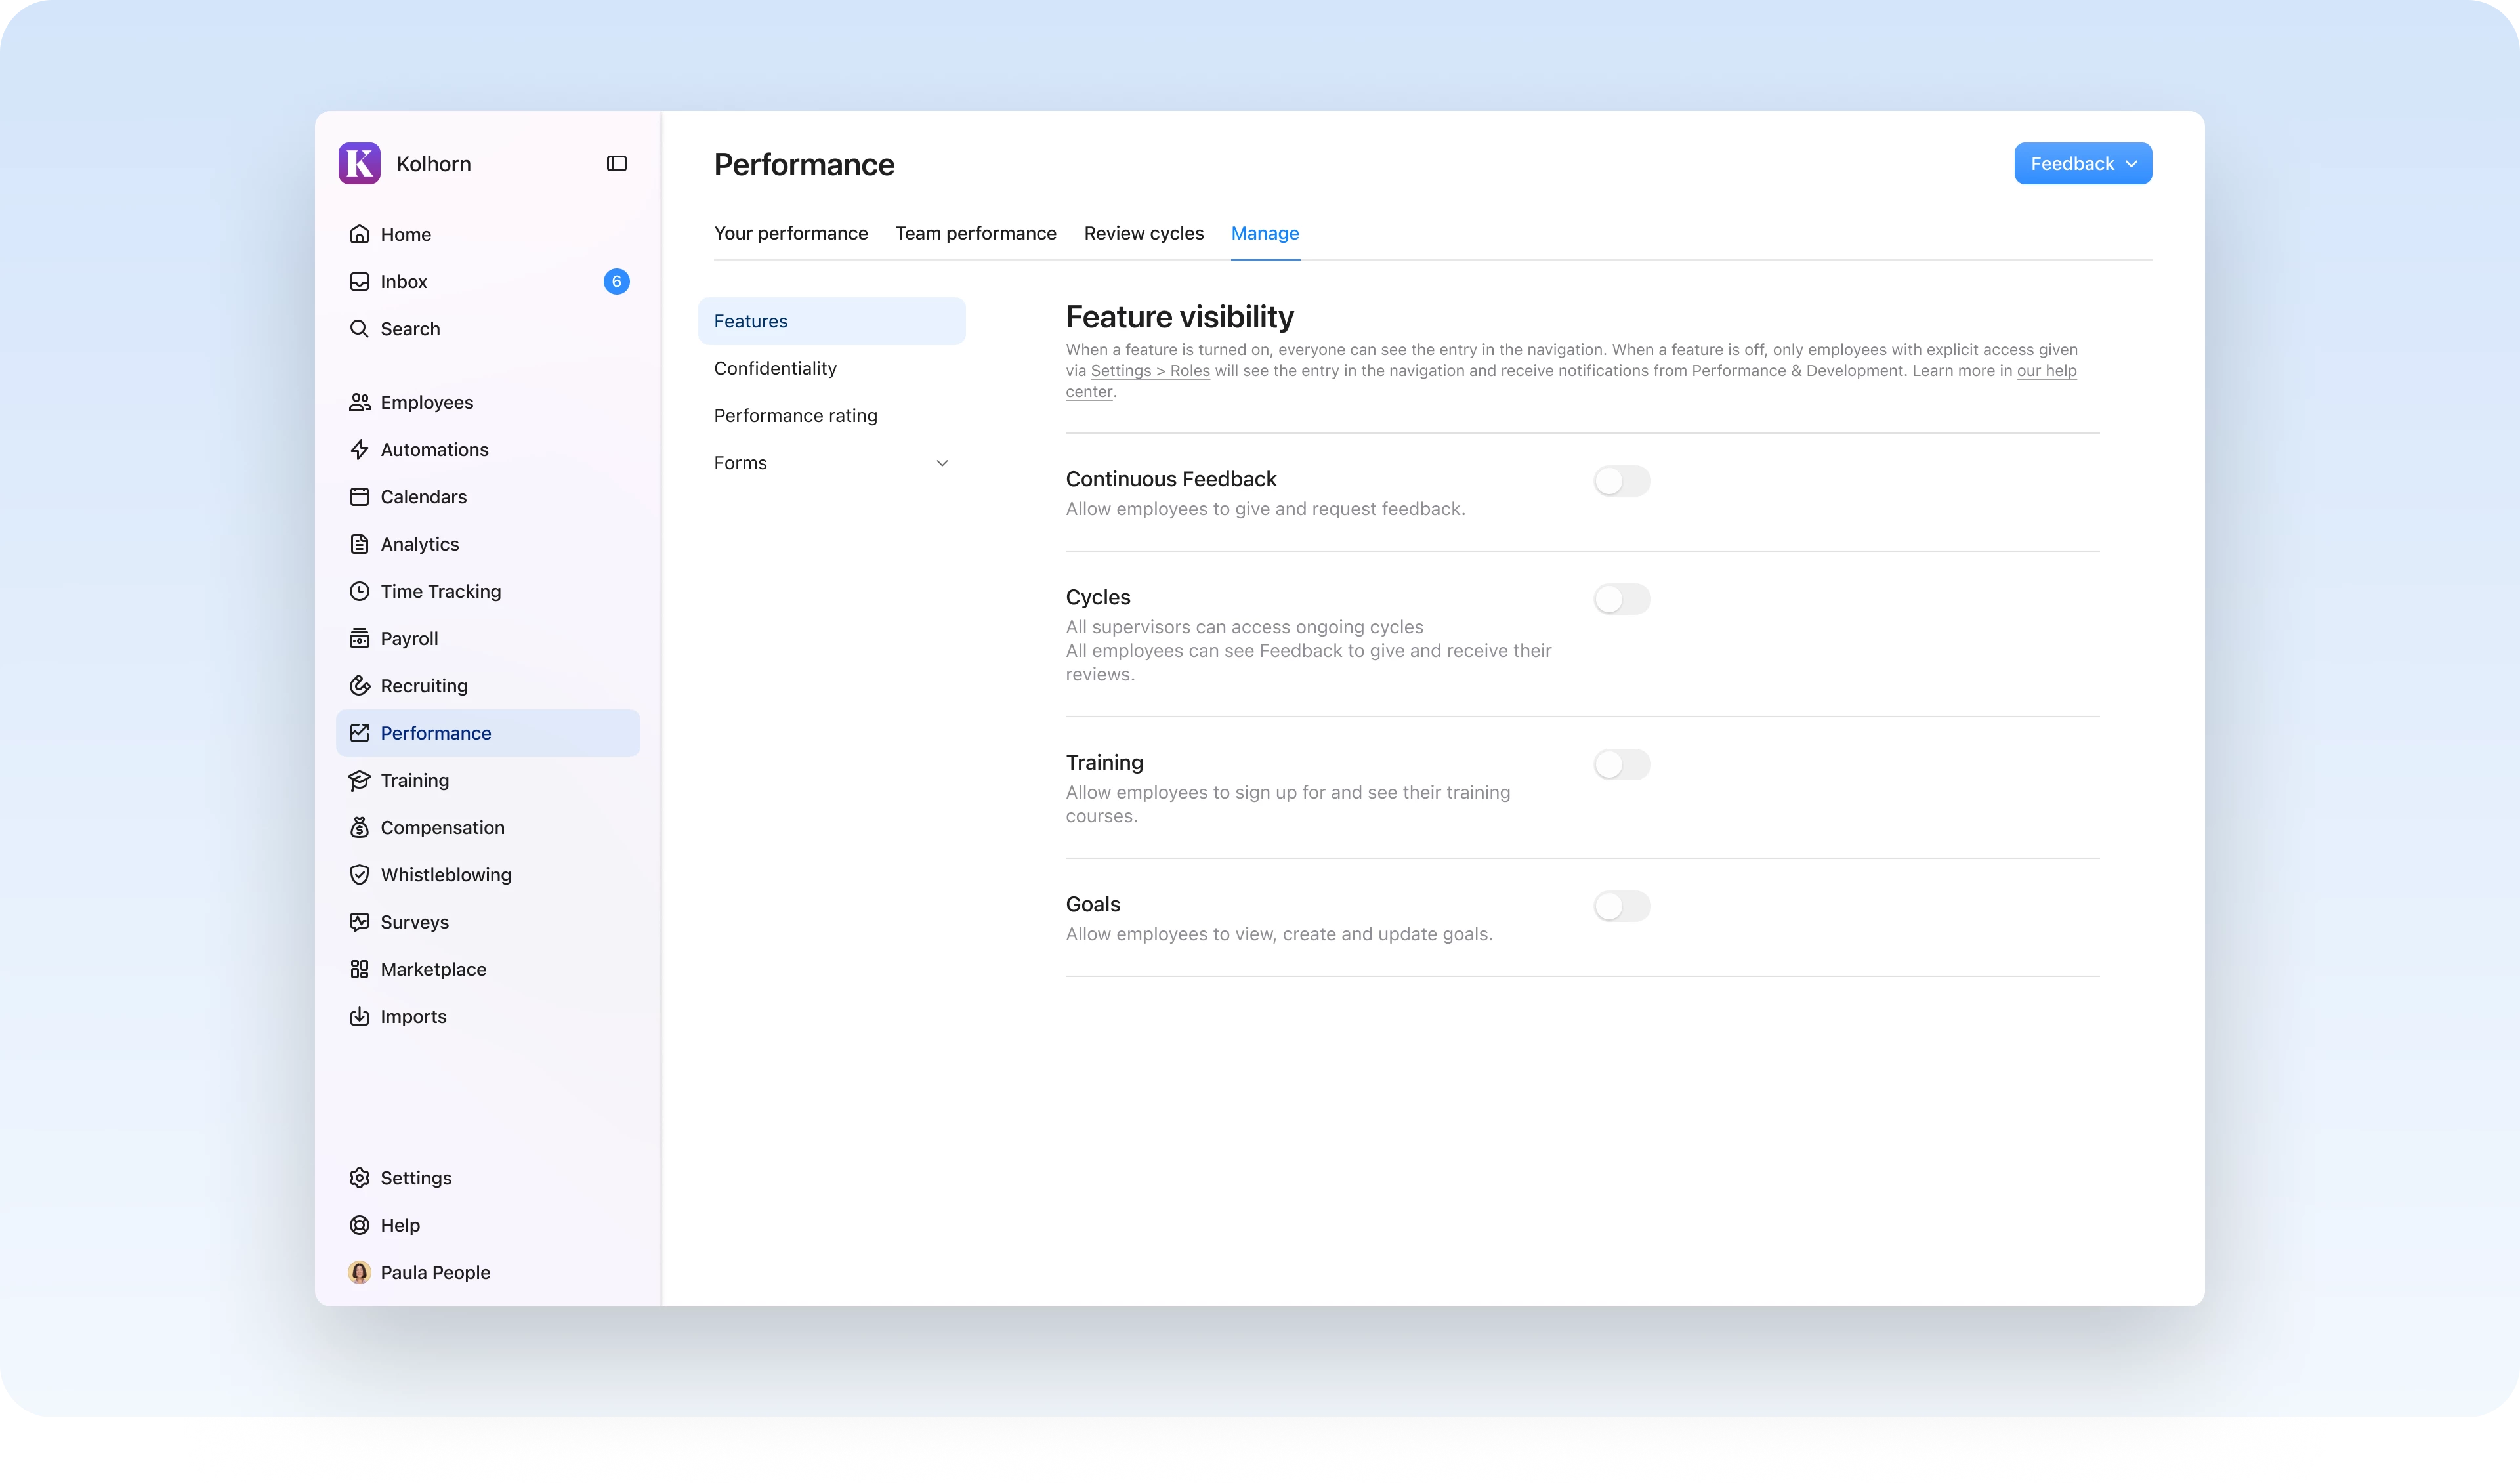
Task: Open Surveys from sidebar icon
Action: 359,922
